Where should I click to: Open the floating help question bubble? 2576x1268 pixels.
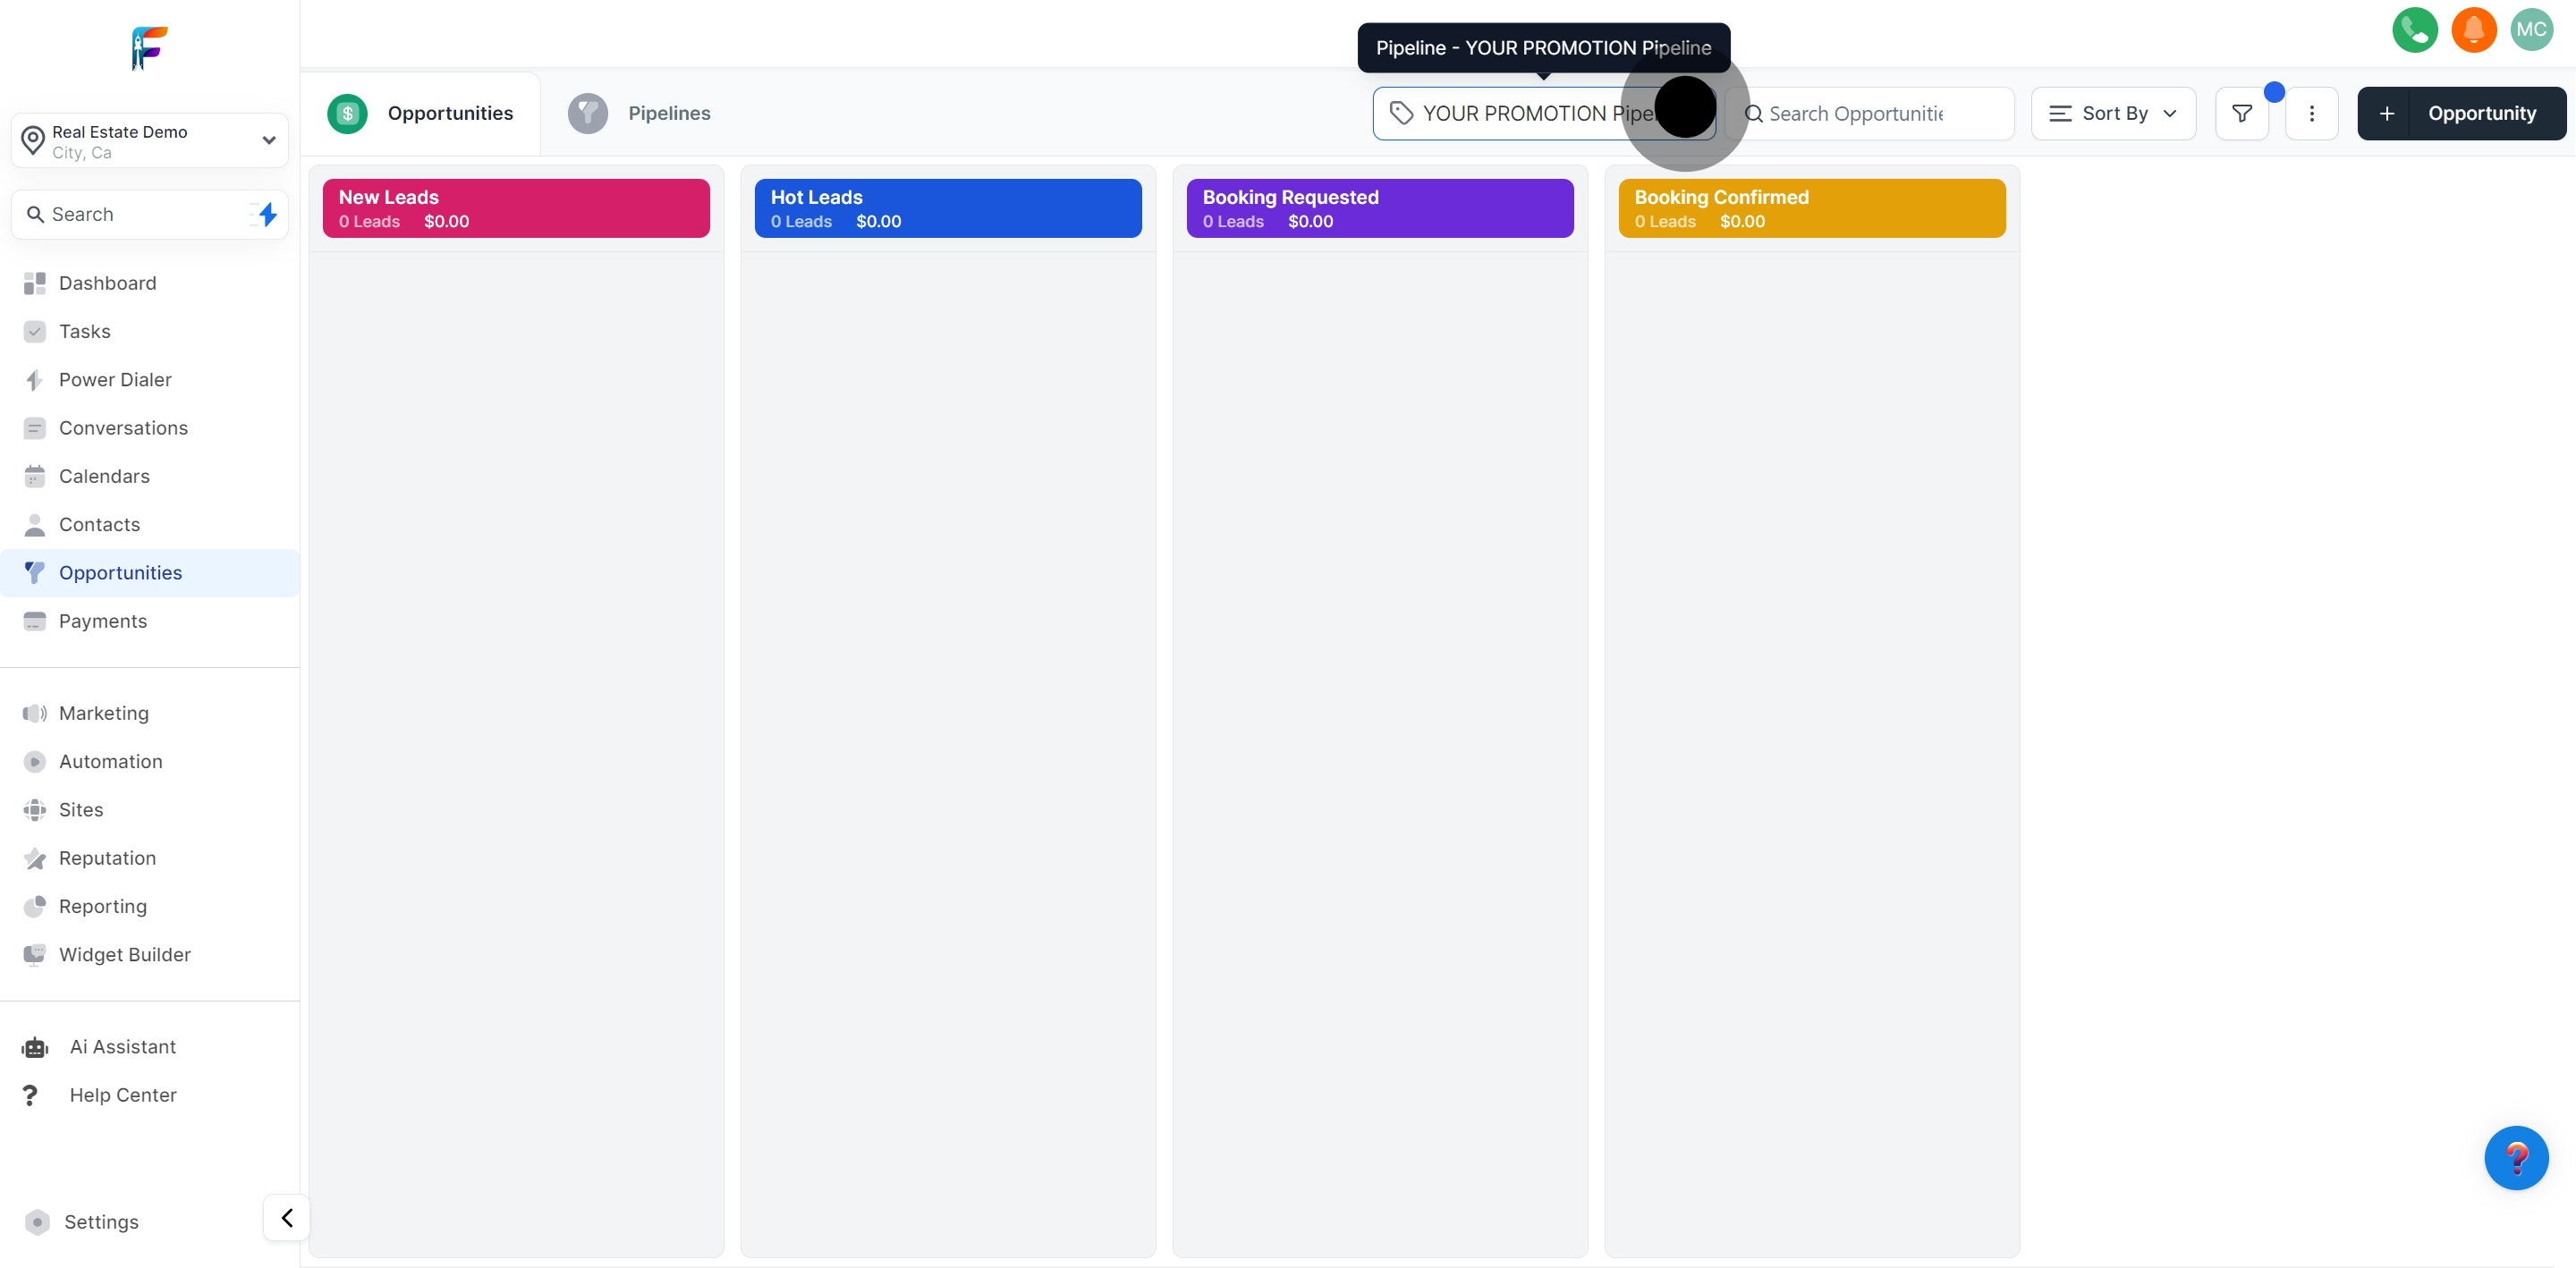tap(2515, 1158)
